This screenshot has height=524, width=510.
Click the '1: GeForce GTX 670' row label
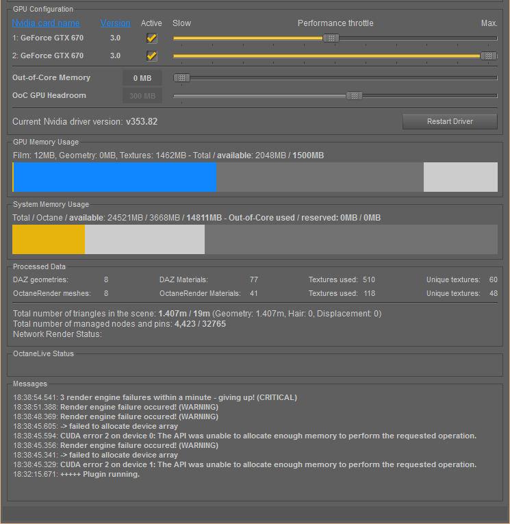48,38
